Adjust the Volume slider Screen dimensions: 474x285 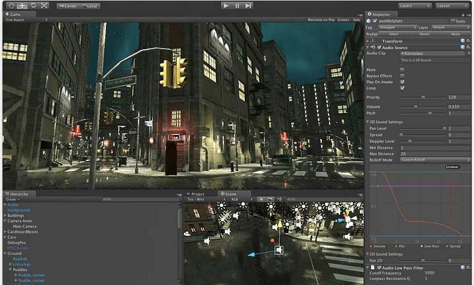pyautogui.click(x=416, y=106)
